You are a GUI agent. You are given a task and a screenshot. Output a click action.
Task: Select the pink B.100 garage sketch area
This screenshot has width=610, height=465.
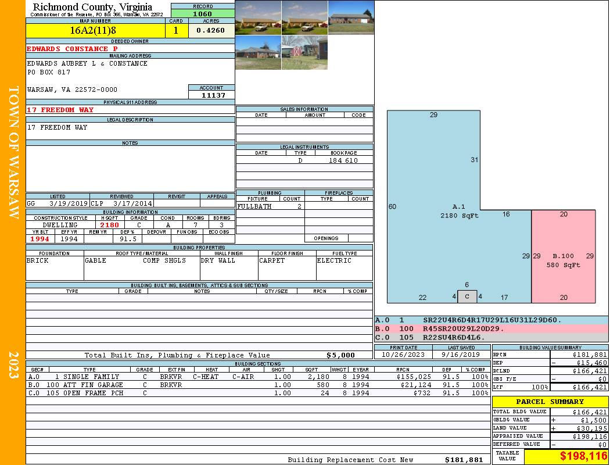(563, 256)
